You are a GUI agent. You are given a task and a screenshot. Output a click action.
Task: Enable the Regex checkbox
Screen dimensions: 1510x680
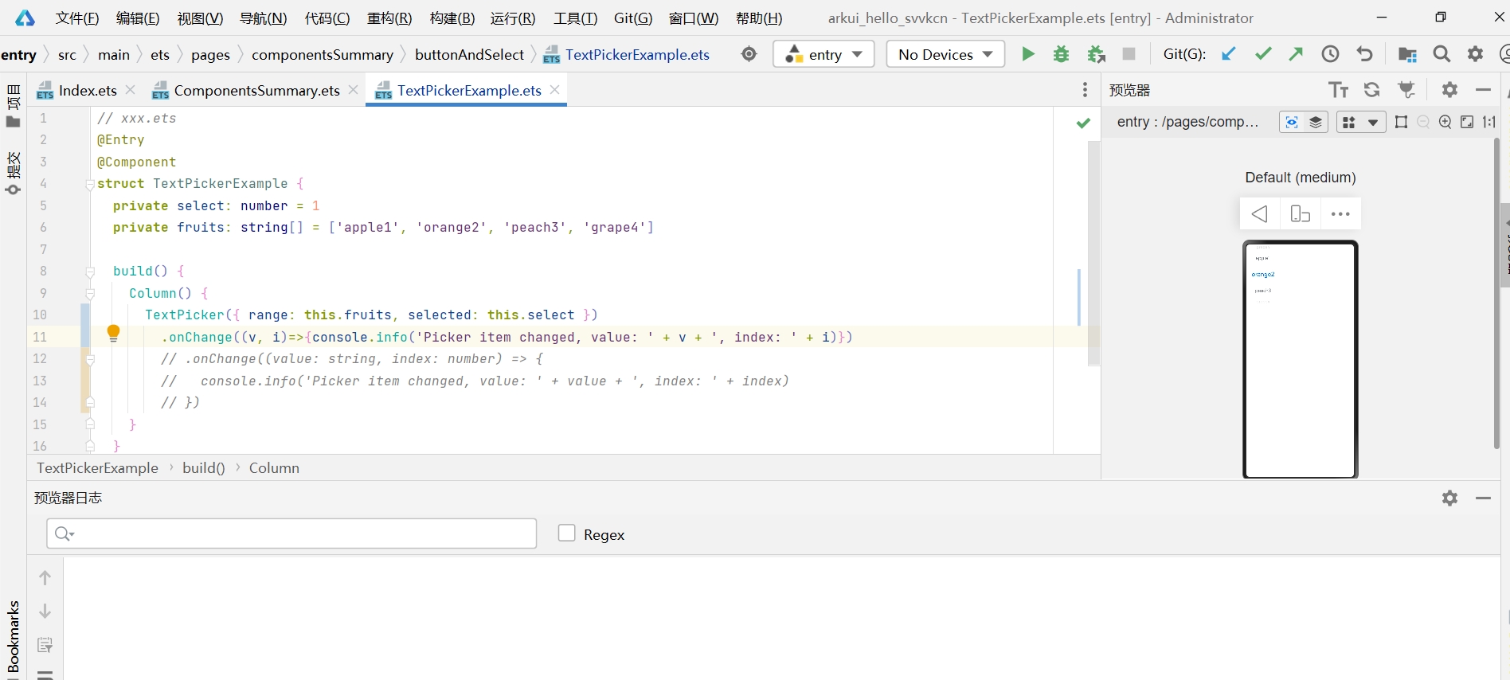pyautogui.click(x=566, y=533)
